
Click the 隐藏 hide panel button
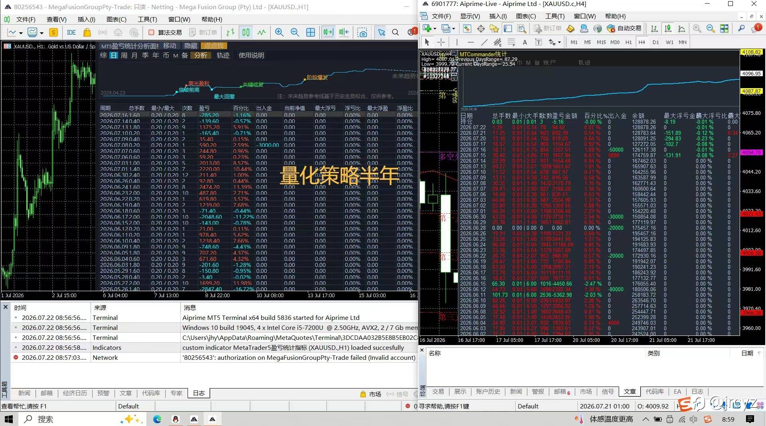click(191, 45)
